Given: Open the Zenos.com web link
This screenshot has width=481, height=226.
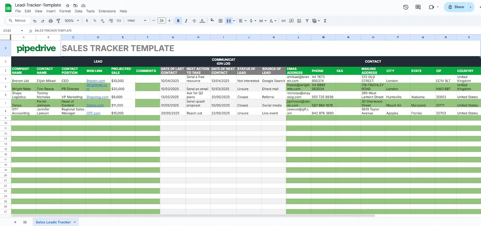Looking at the screenshot, I should coord(95,105).
